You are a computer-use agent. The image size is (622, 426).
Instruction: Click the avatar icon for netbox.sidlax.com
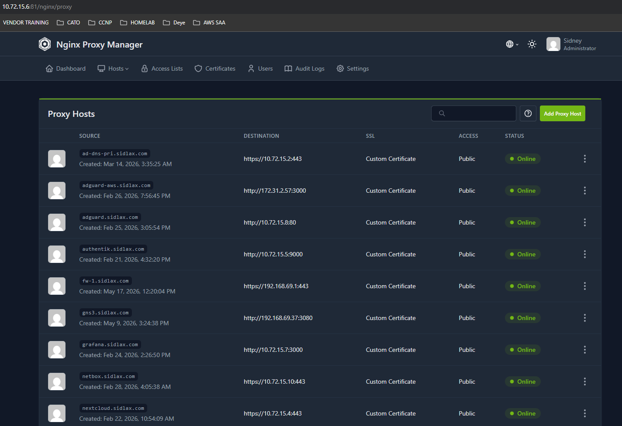click(x=57, y=382)
